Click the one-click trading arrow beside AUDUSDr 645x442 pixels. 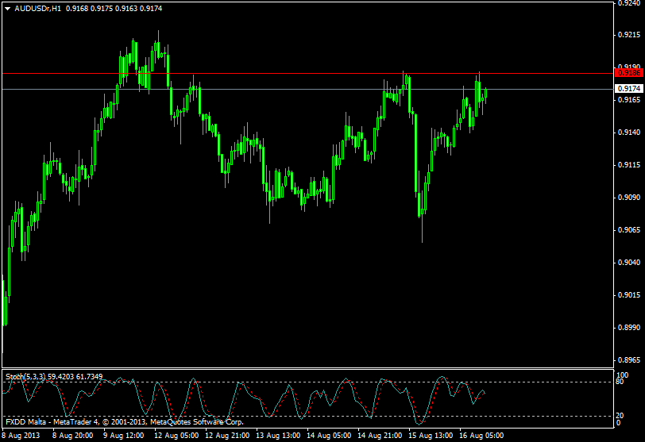coord(7,8)
